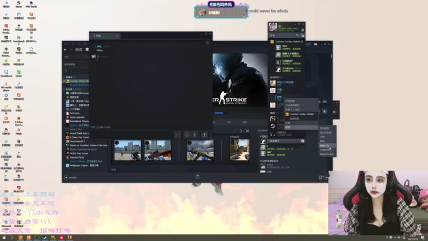Open friends list settings gear

(302, 31)
